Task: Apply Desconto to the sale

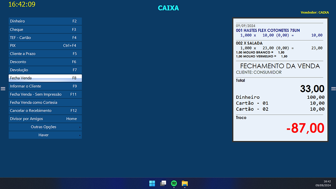Action: pyautogui.click(x=45, y=62)
